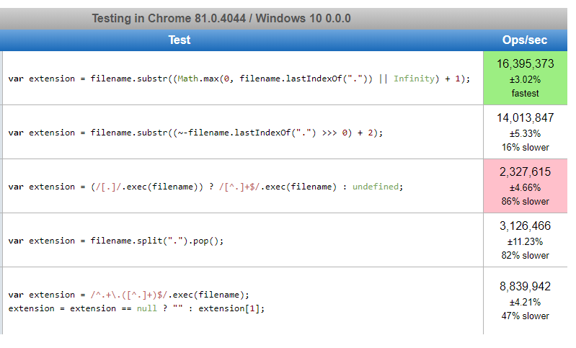Click the "extension == null" code line
The image size is (576, 348).
pos(136,308)
